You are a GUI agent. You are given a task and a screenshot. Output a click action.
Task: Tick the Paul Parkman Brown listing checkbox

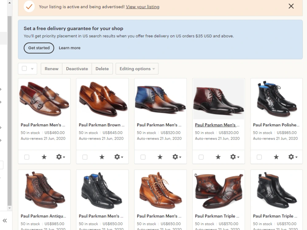pyautogui.click(x=85, y=157)
